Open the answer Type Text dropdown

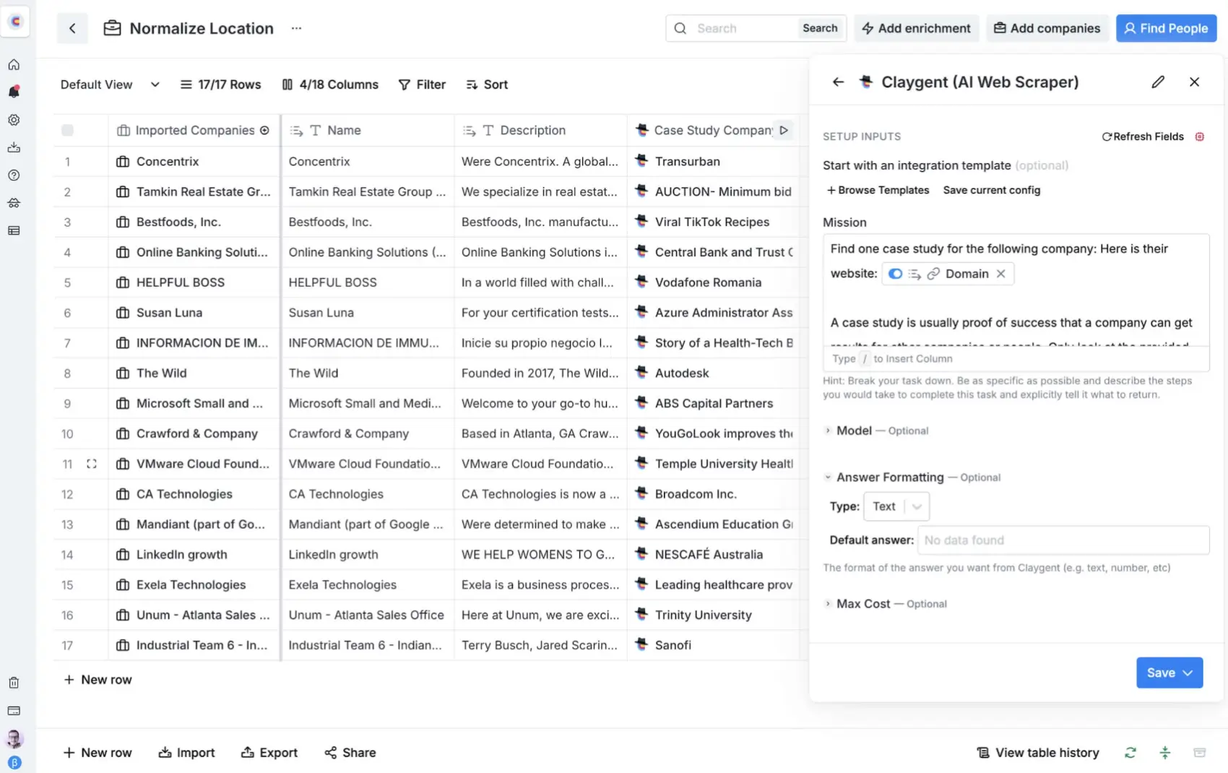[x=897, y=506]
